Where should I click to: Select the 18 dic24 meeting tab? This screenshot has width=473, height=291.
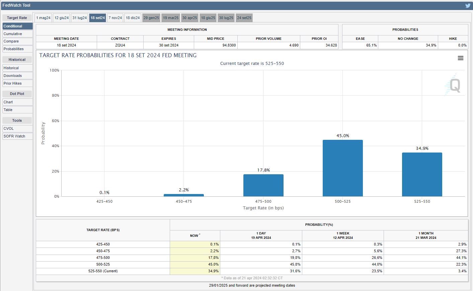click(133, 18)
